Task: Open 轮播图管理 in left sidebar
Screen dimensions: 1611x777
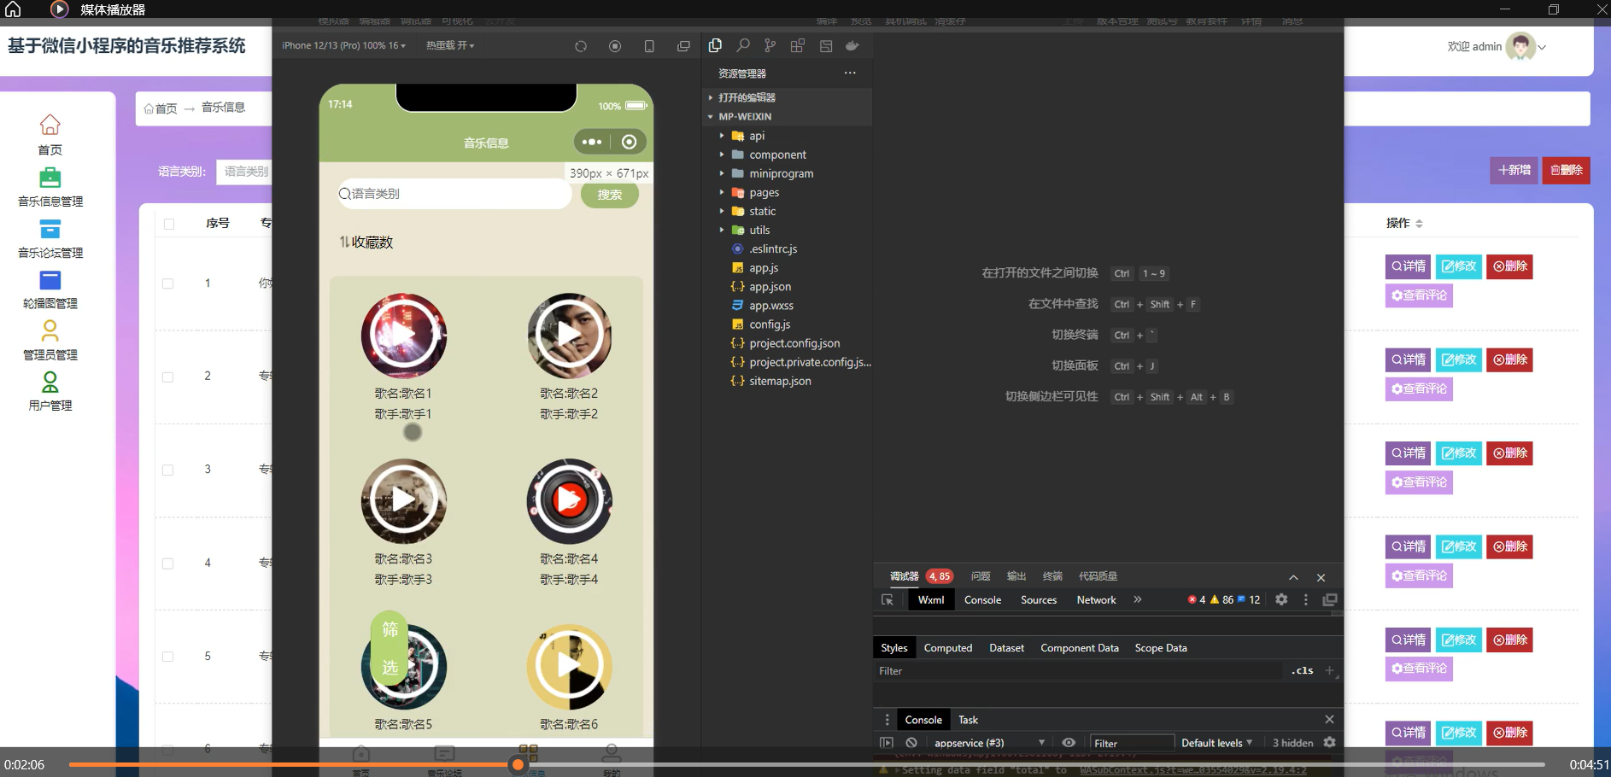Action: coord(50,290)
